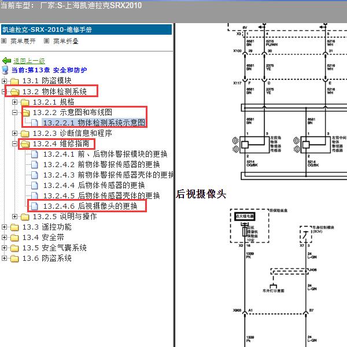Screen dimensions: 347x347
Task: Expand the 13.2.5 说明与操作 node
Action: click(14, 216)
